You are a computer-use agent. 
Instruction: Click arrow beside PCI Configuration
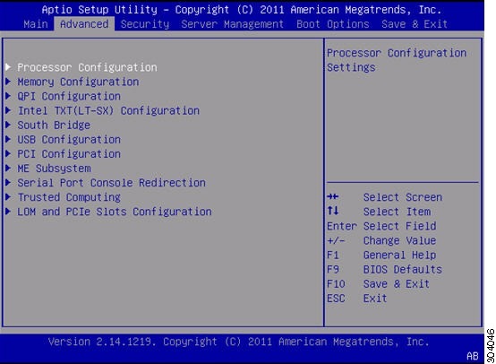(9, 153)
